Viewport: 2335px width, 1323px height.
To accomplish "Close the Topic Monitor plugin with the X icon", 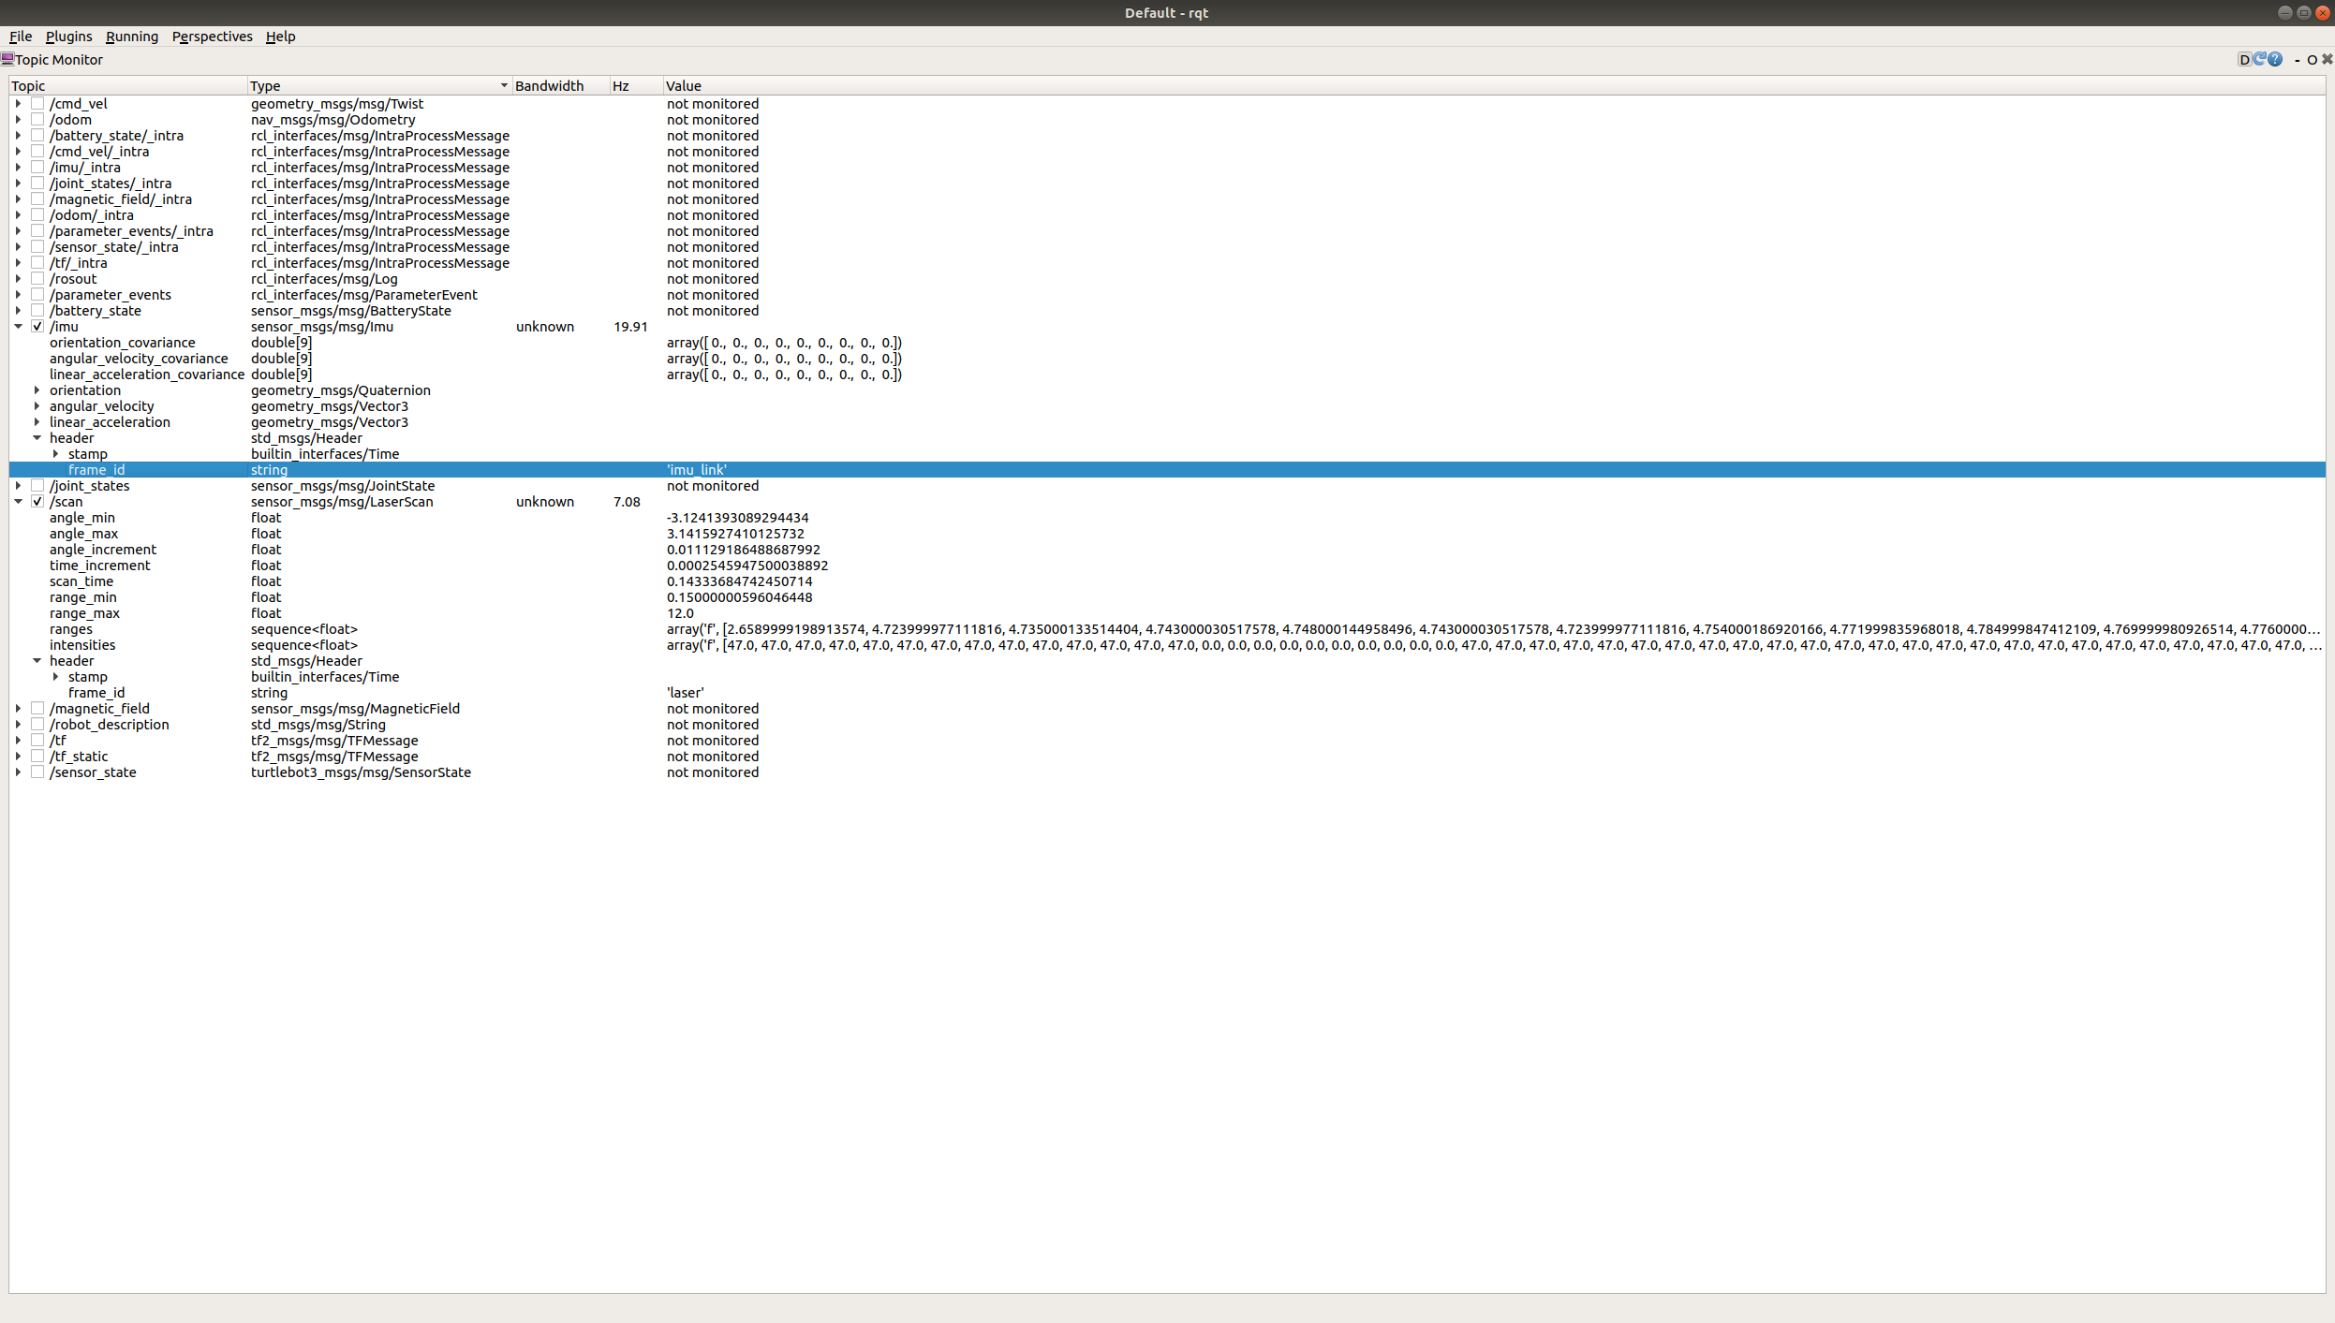I will pos(2325,59).
